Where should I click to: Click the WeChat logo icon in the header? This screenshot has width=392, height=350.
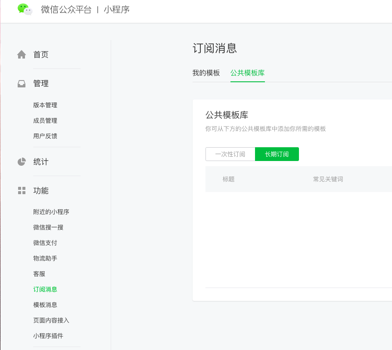coord(25,9)
